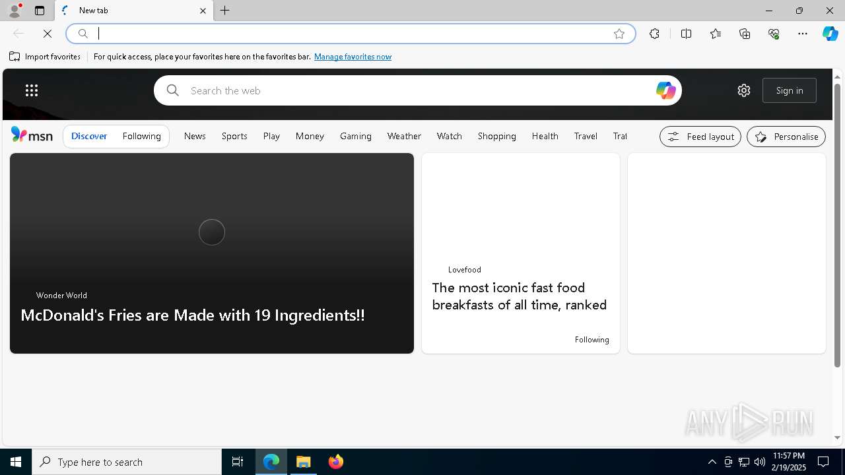
Task: Open MSN apps grid launcher
Action: click(x=32, y=90)
